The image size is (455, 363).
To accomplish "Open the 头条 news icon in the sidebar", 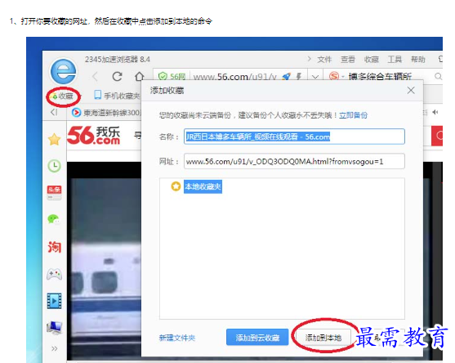I will tap(54, 192).
